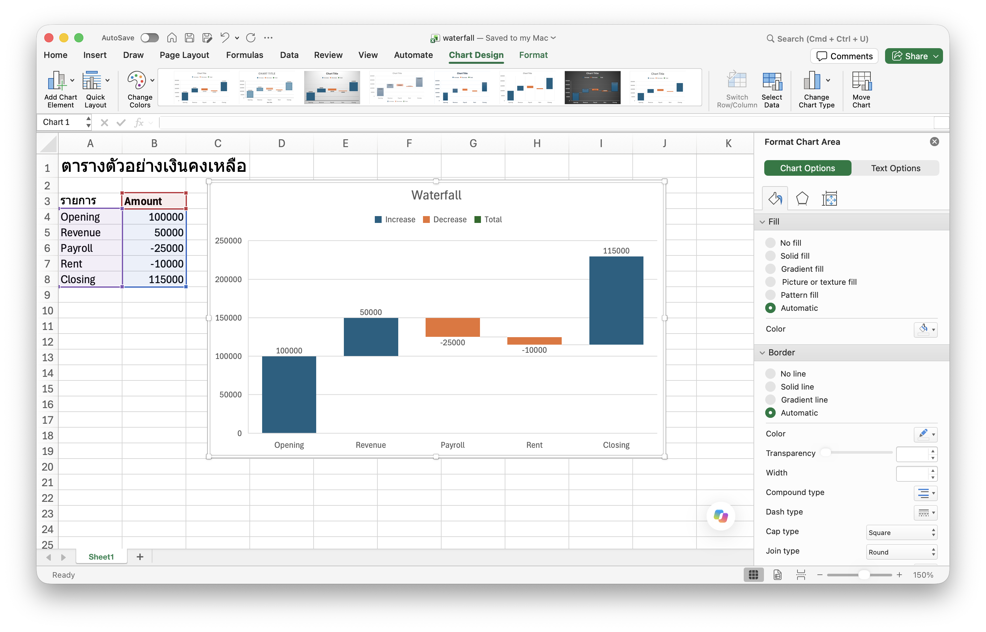Switch to Page Layout view icon

click(777, 574)
